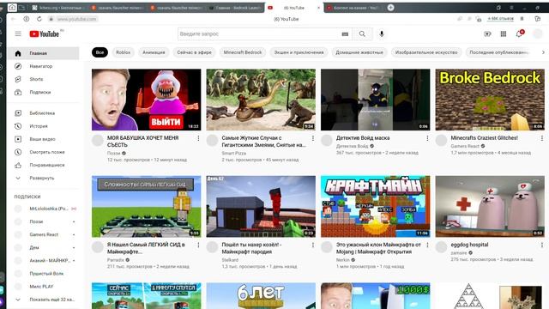The width and height of the screenshot is (549, 309).
Task: Open the account avatar menu
Action: 538,34
